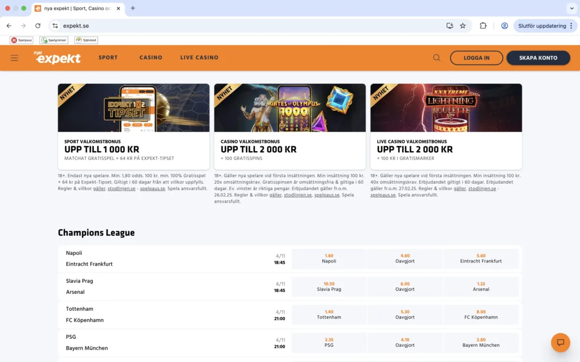Click the SKAPA KONTO button
Viewport: 580px width, 362px height.
click(x=538, y=58)
